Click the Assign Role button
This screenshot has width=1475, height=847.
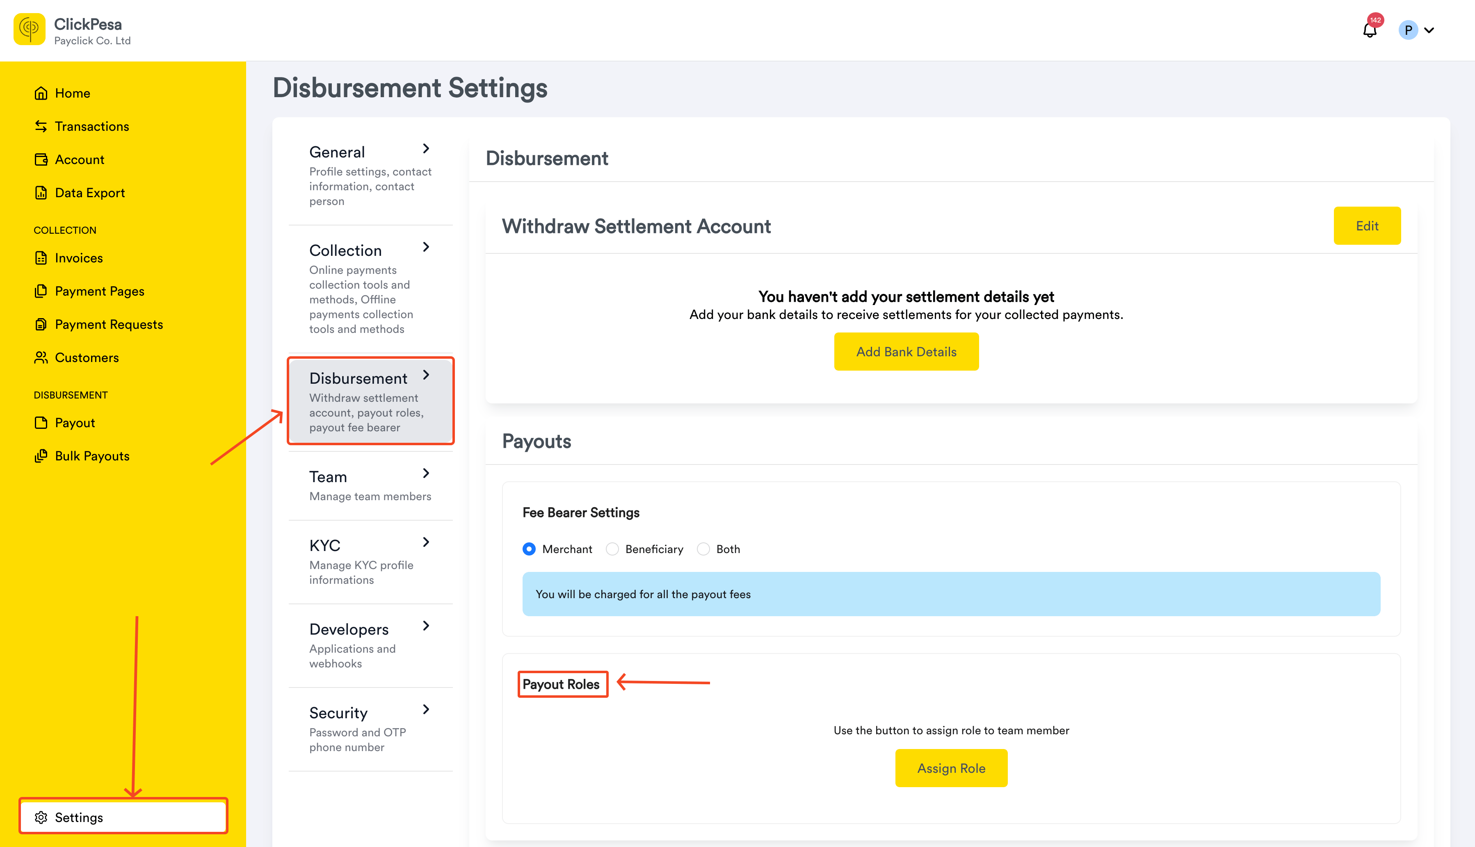[951, 768]
